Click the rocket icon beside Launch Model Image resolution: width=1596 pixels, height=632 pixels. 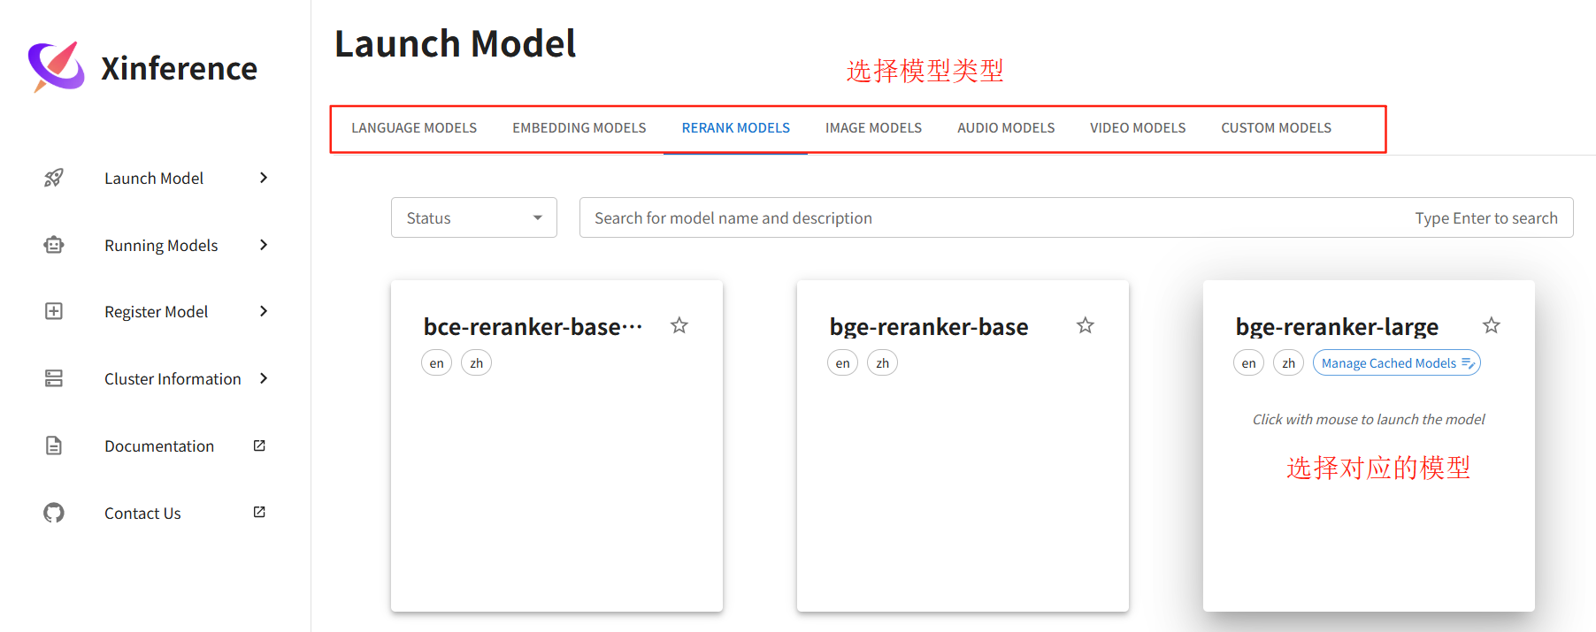[54, 178]
